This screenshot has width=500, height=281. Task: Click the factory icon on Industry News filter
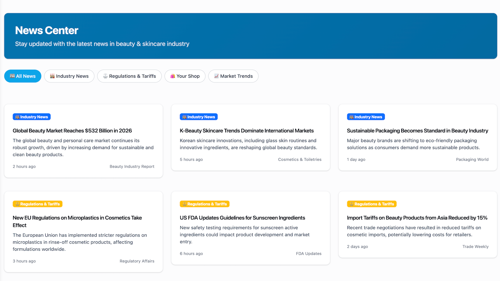coord(52,76)
